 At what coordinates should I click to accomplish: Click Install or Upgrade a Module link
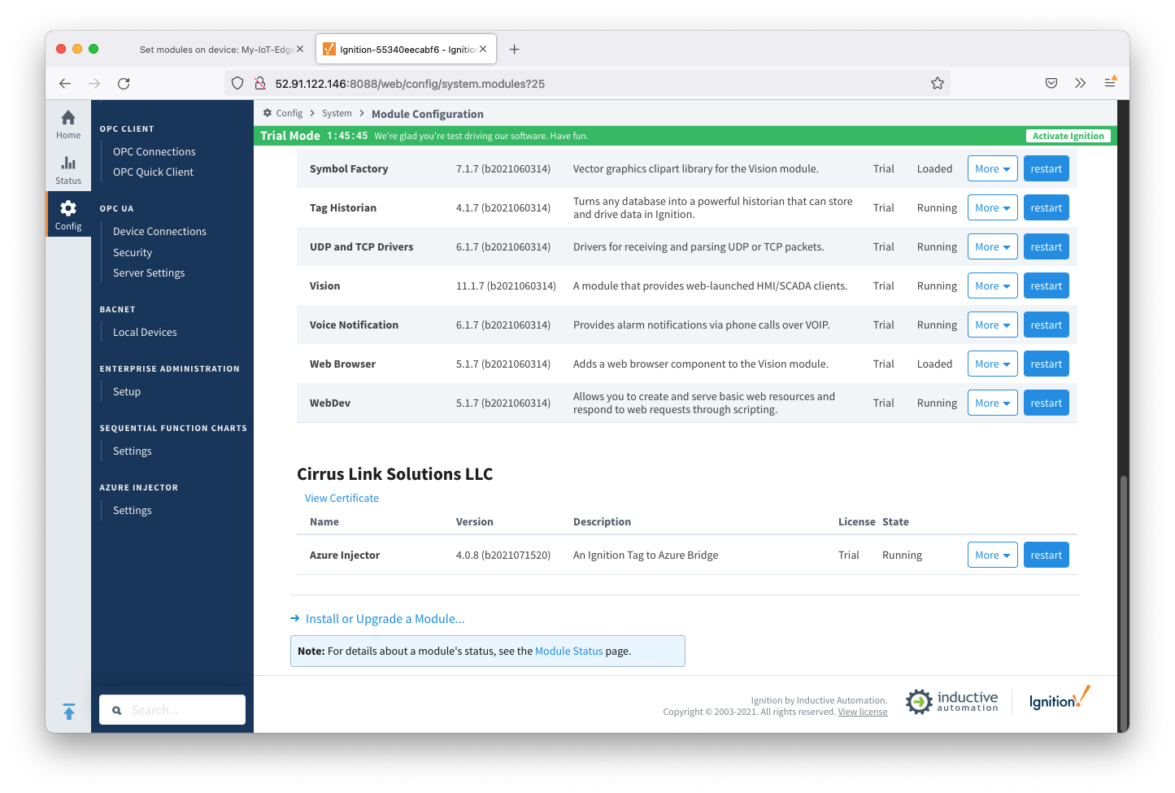coord(385,619)
